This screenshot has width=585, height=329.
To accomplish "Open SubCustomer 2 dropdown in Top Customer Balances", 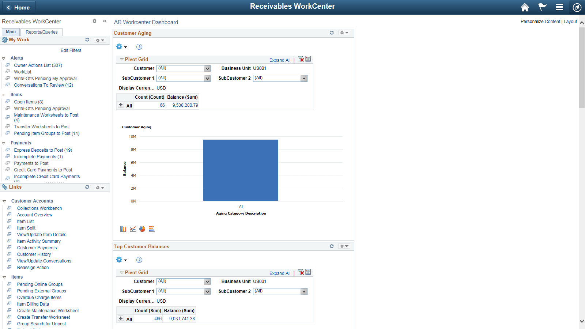I will point(303,291).
